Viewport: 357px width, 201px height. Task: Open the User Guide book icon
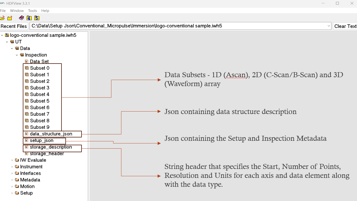21,18
